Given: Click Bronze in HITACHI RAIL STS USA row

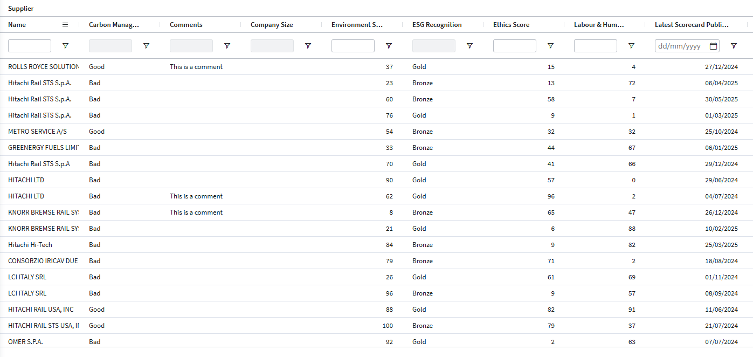Looking at the screenshot, I should click(x=423, y=326).
